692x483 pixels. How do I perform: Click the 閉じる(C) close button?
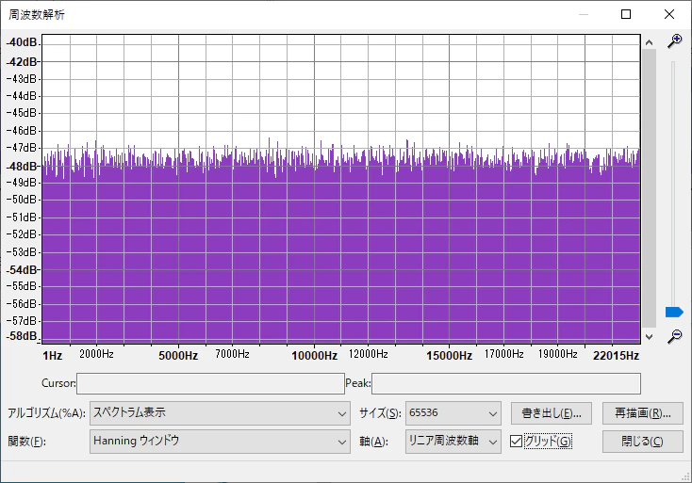[643, 442]
